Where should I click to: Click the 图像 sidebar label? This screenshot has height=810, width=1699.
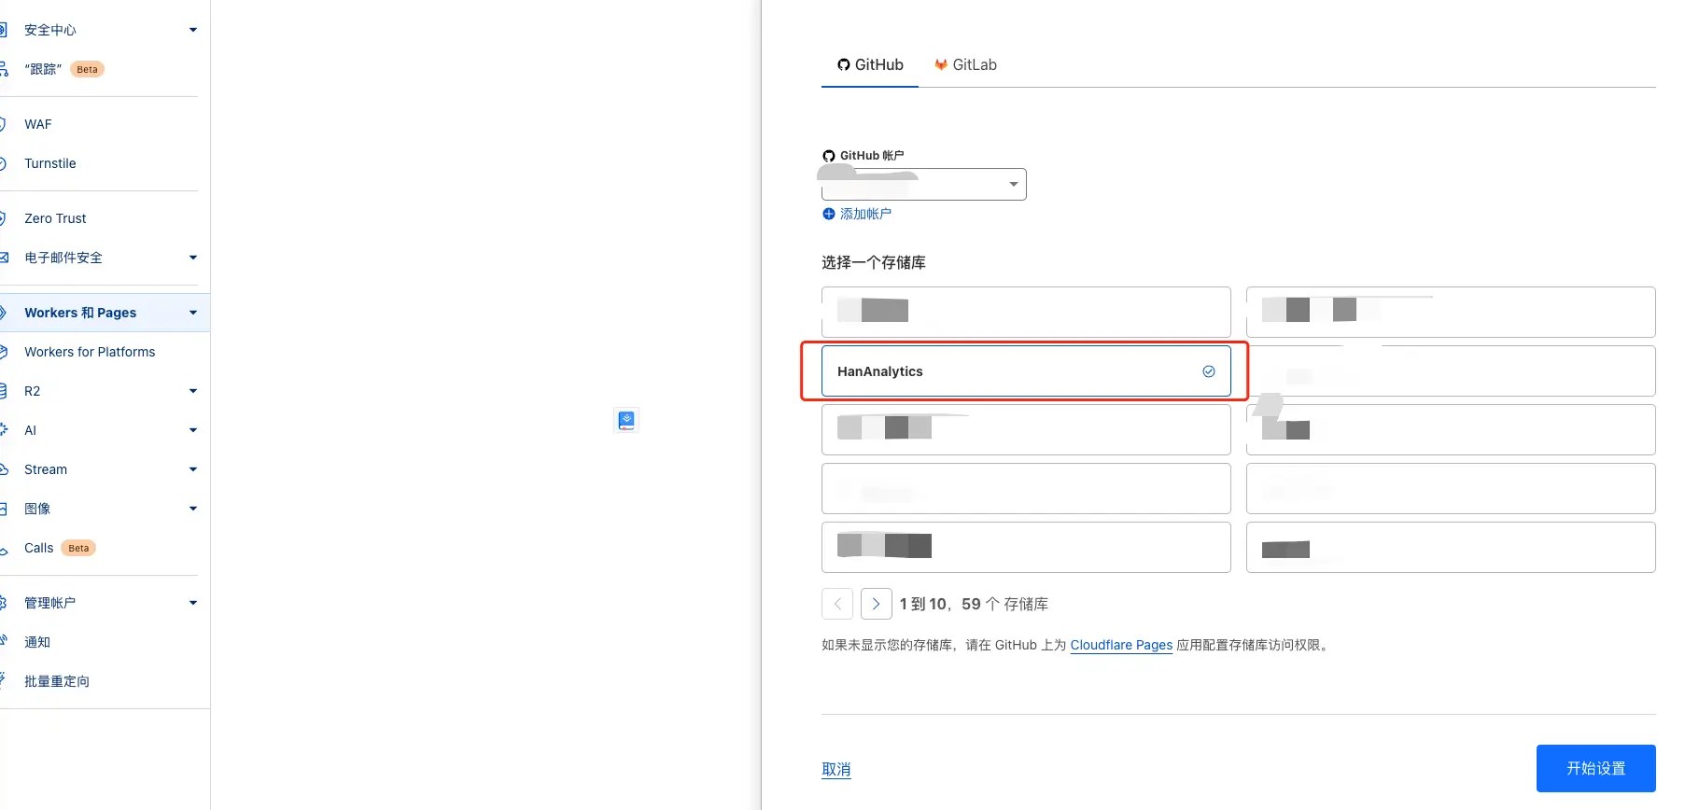pos(37,509)
